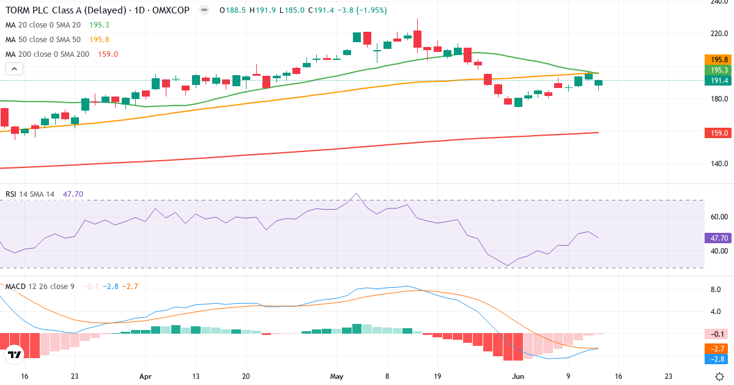Screen dimensions: 734x385
Task: Select the MA 20 close 0 SMA 20 legend
Action: [43, 25]
